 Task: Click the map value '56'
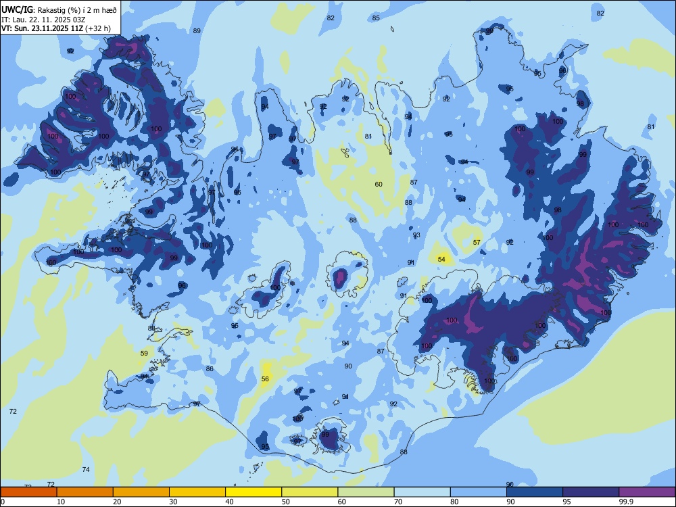point(265,379)
